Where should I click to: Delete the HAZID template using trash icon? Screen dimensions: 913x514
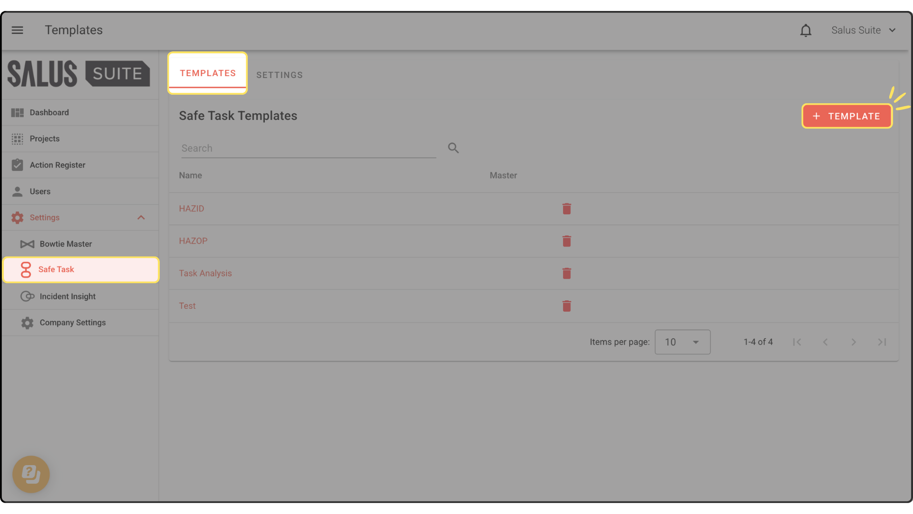click(566, 209)
